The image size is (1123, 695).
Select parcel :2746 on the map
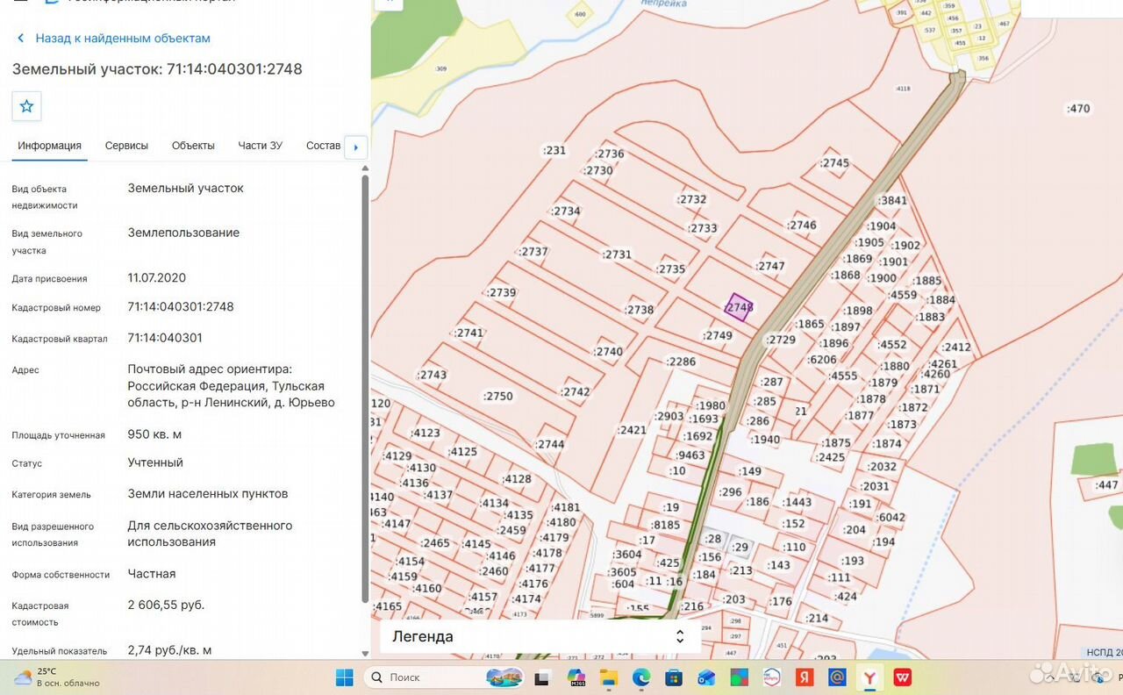802,225
